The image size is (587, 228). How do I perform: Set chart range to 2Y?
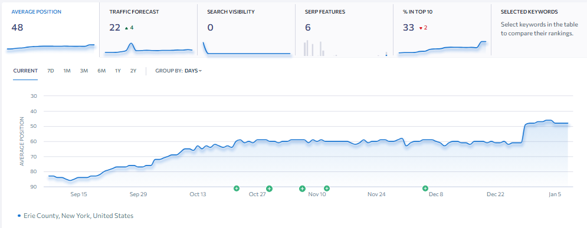click(133, 71)
